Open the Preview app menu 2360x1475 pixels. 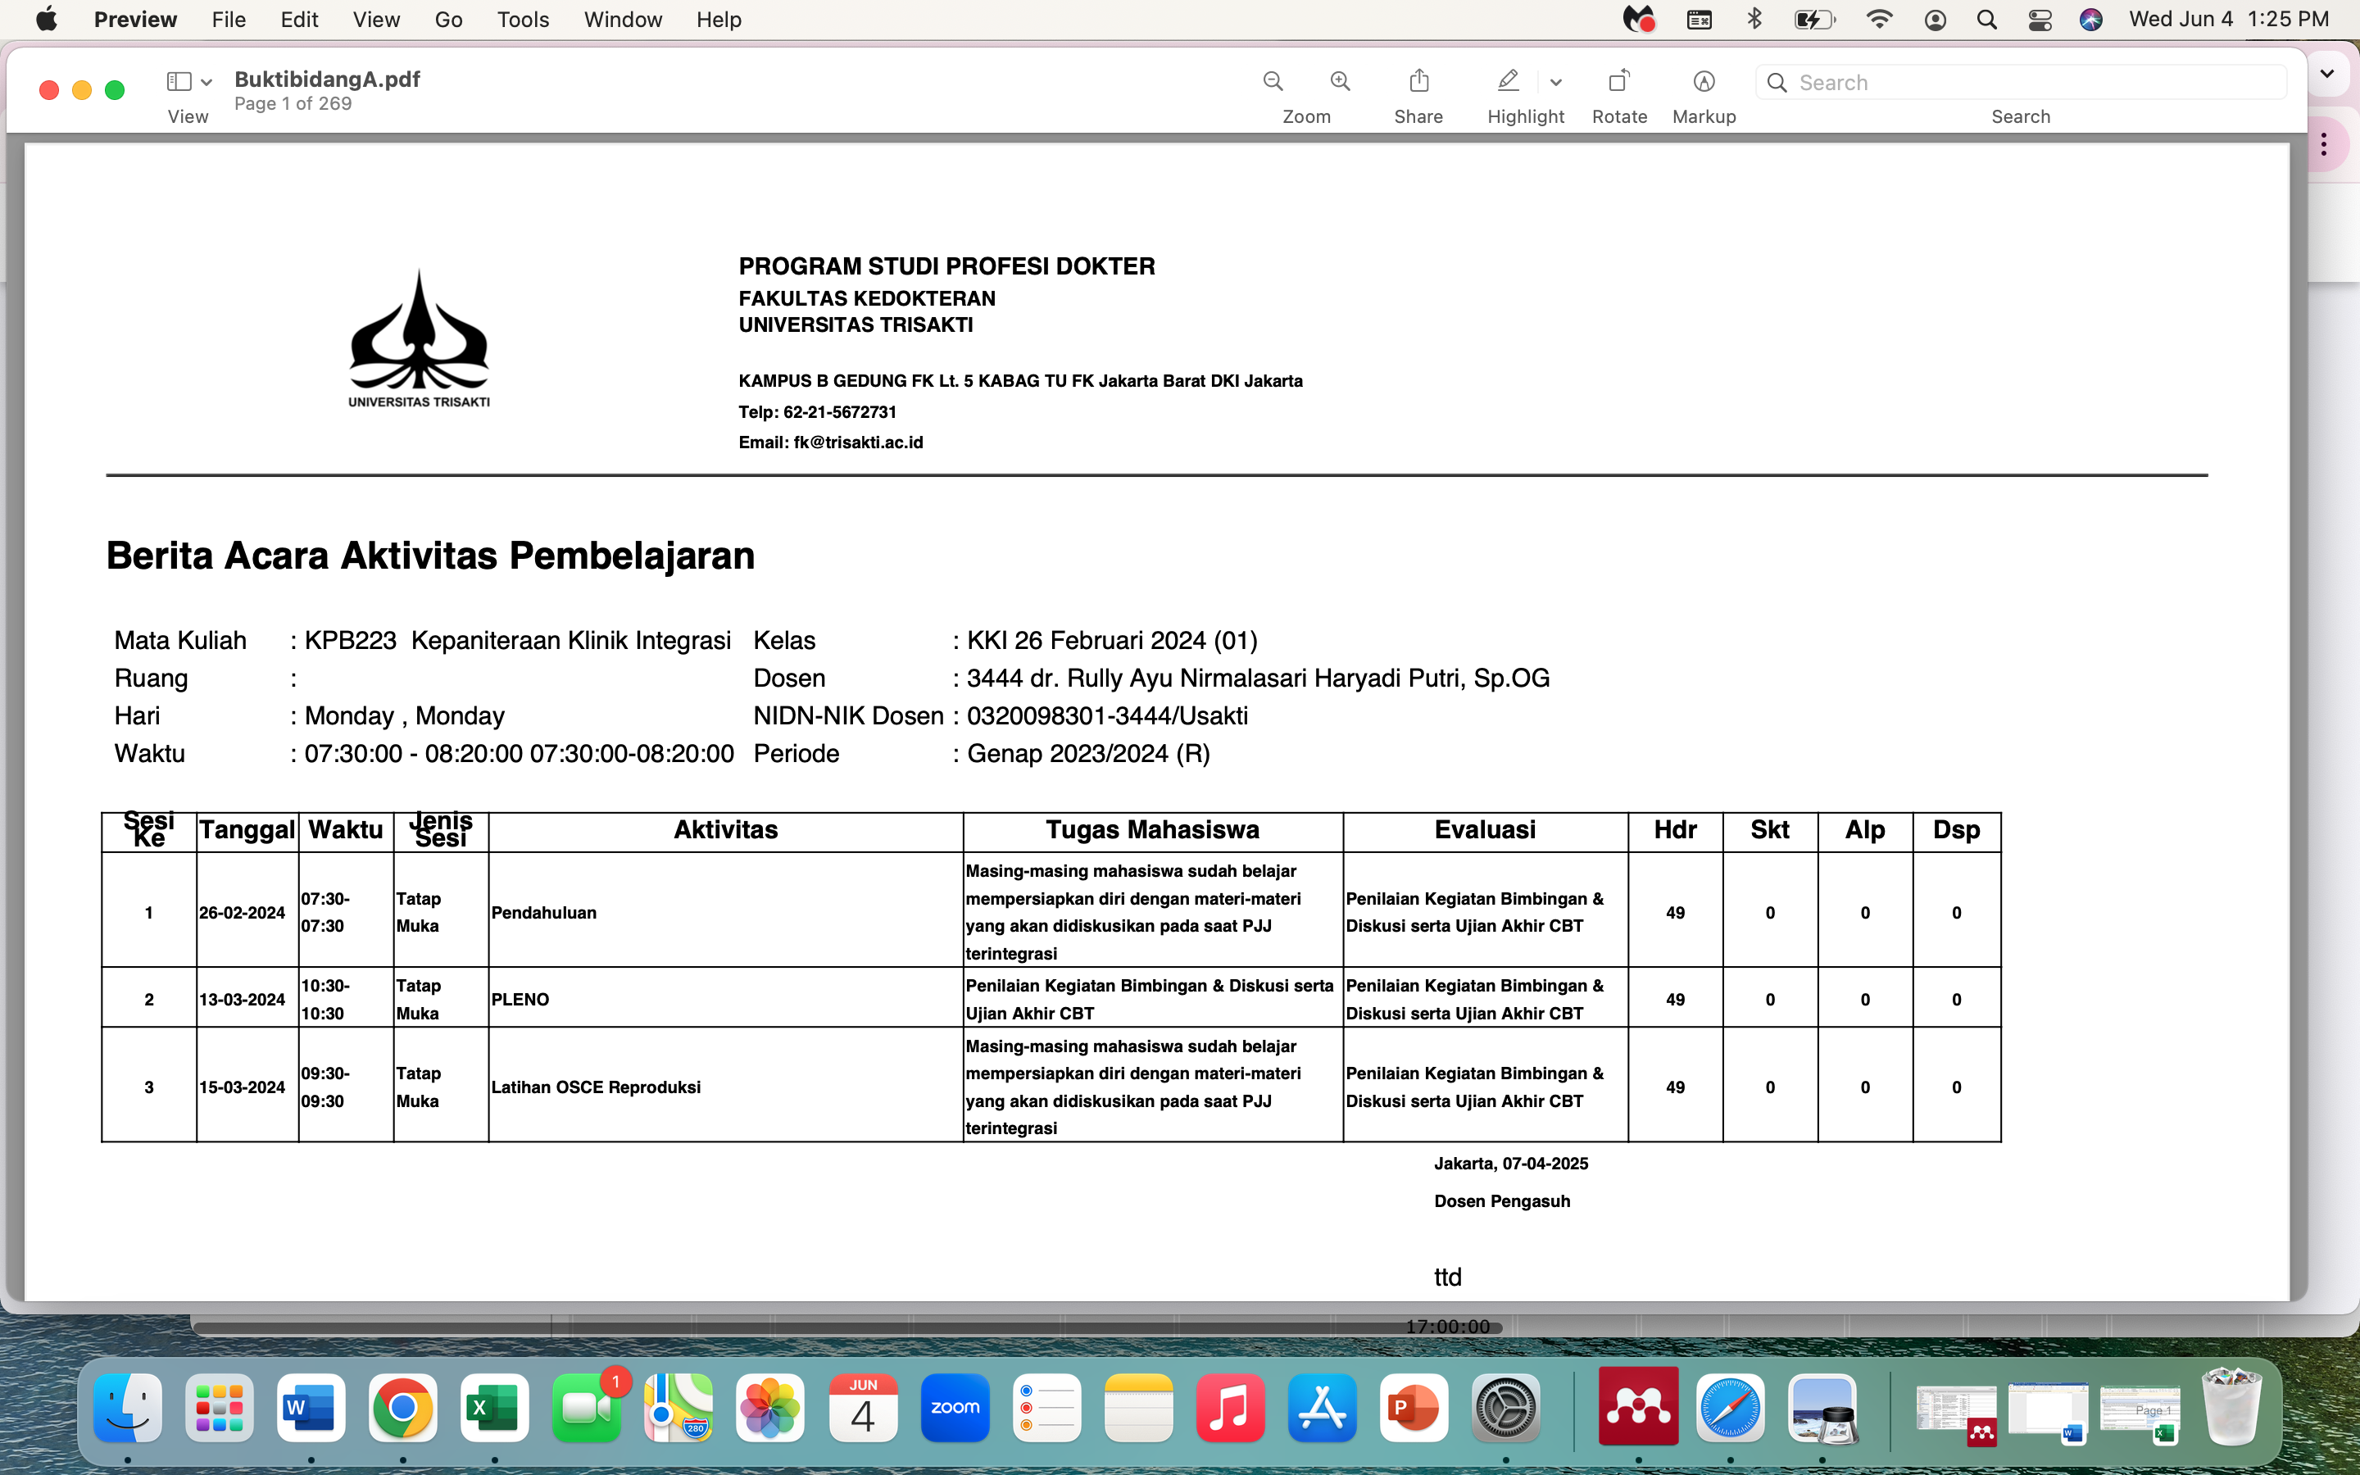point(135,20)
